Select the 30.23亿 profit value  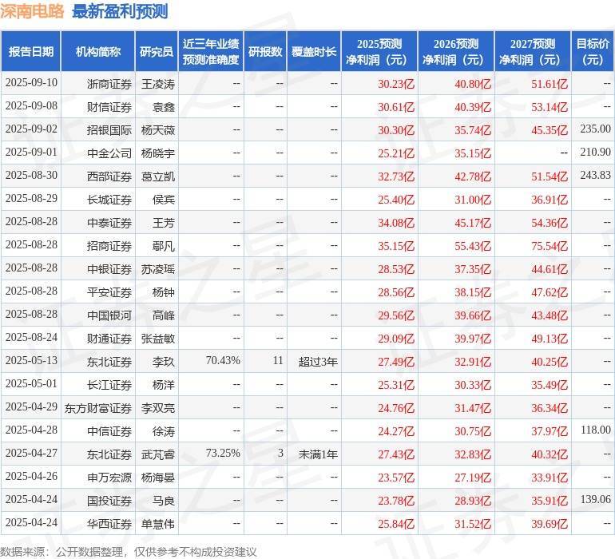(396, 84)
